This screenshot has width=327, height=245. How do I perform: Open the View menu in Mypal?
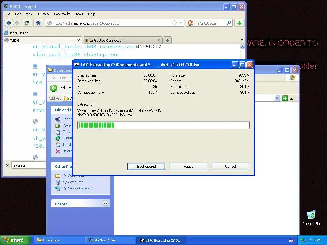pyautogui.click(x=29, y=14)
